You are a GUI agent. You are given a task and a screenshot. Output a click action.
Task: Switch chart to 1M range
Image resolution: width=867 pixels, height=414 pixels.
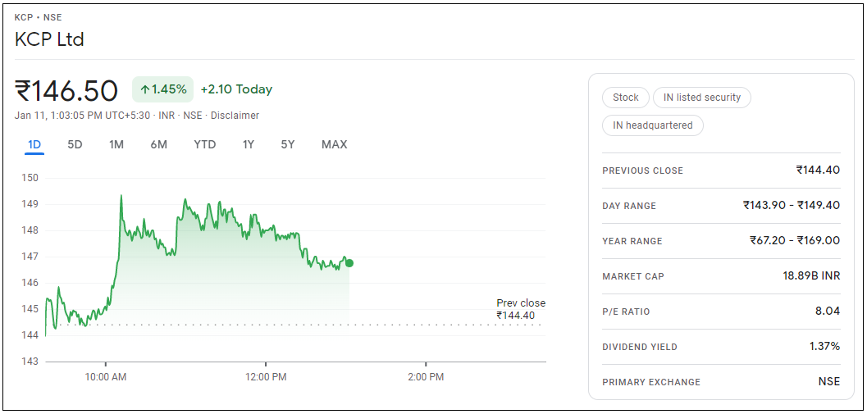116,145
